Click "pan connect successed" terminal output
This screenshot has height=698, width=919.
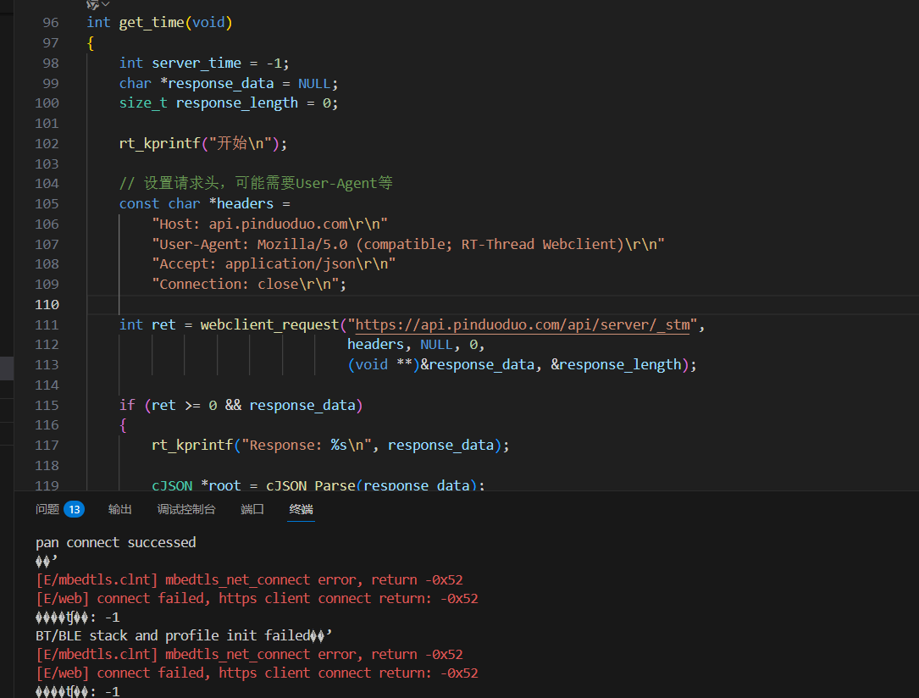115,542
